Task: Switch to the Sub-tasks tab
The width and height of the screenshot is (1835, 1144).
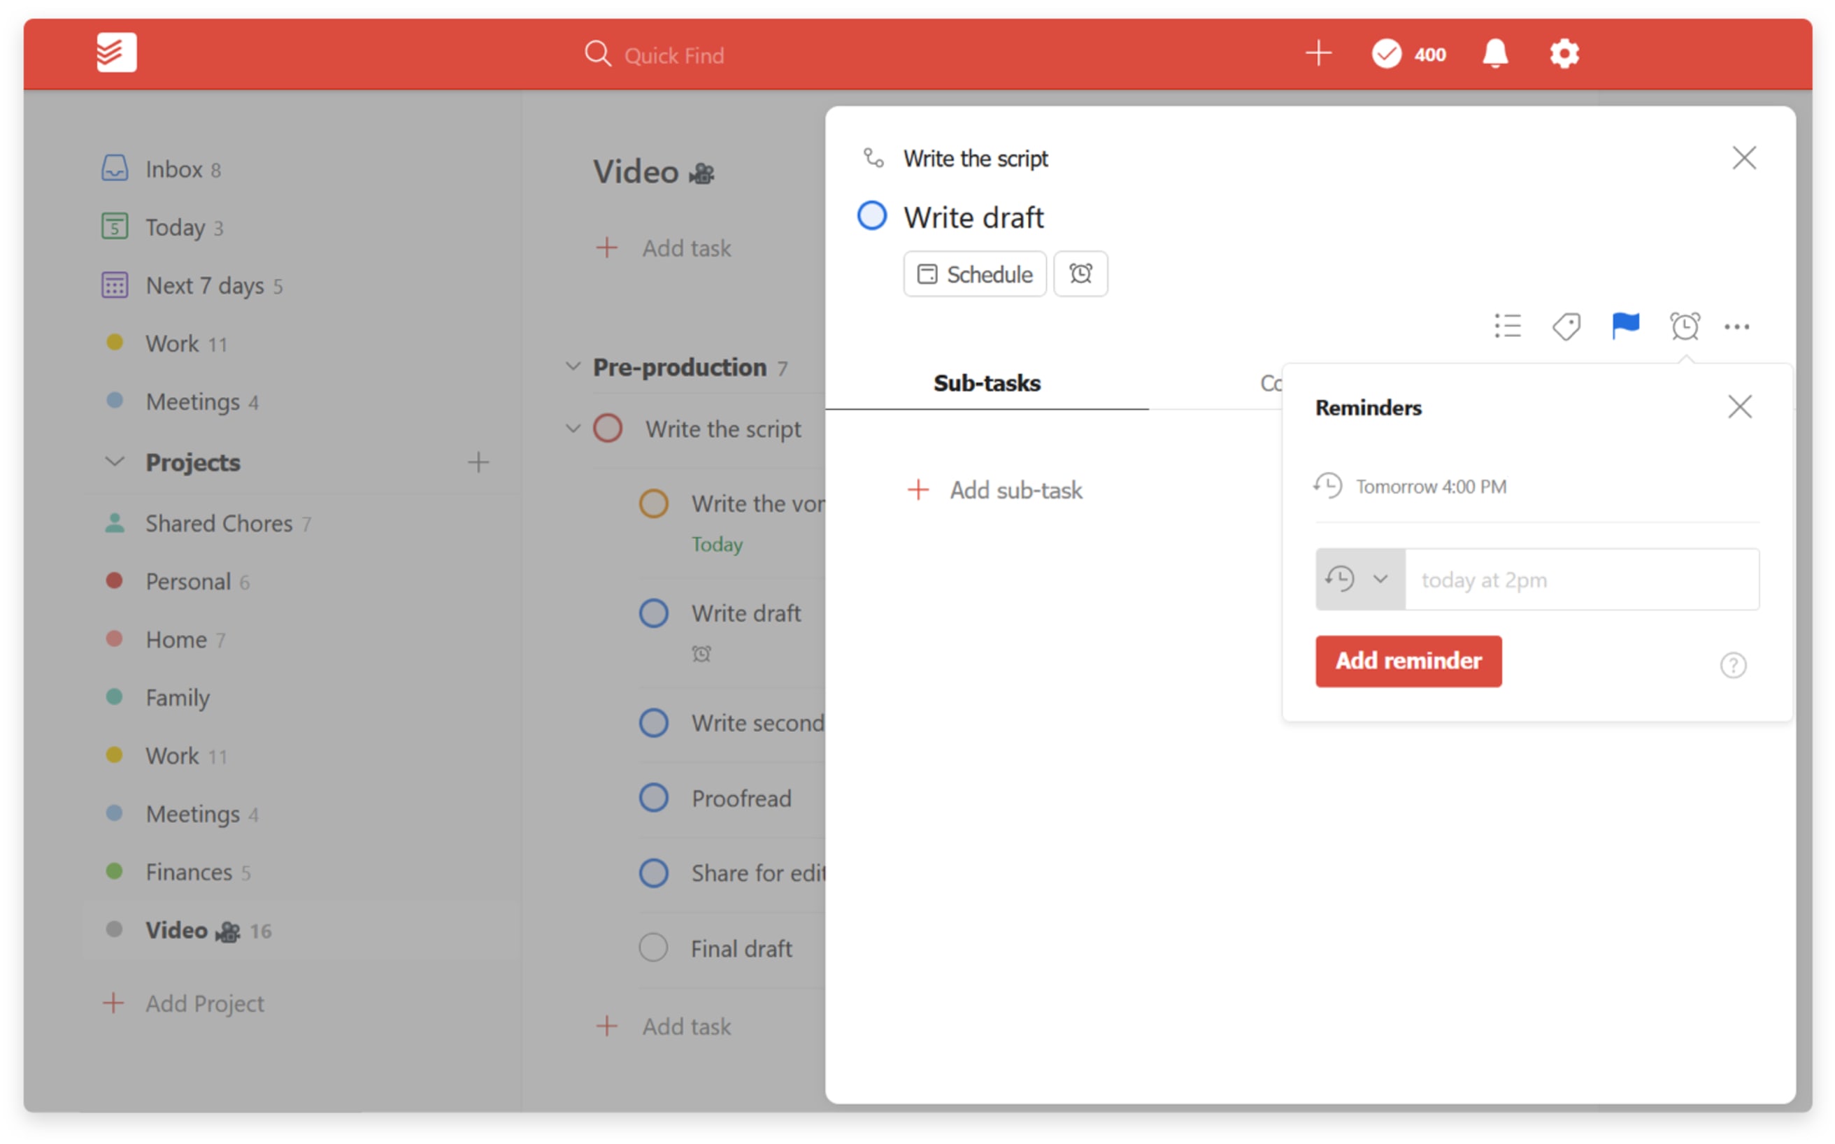Action: click(986, 384)
